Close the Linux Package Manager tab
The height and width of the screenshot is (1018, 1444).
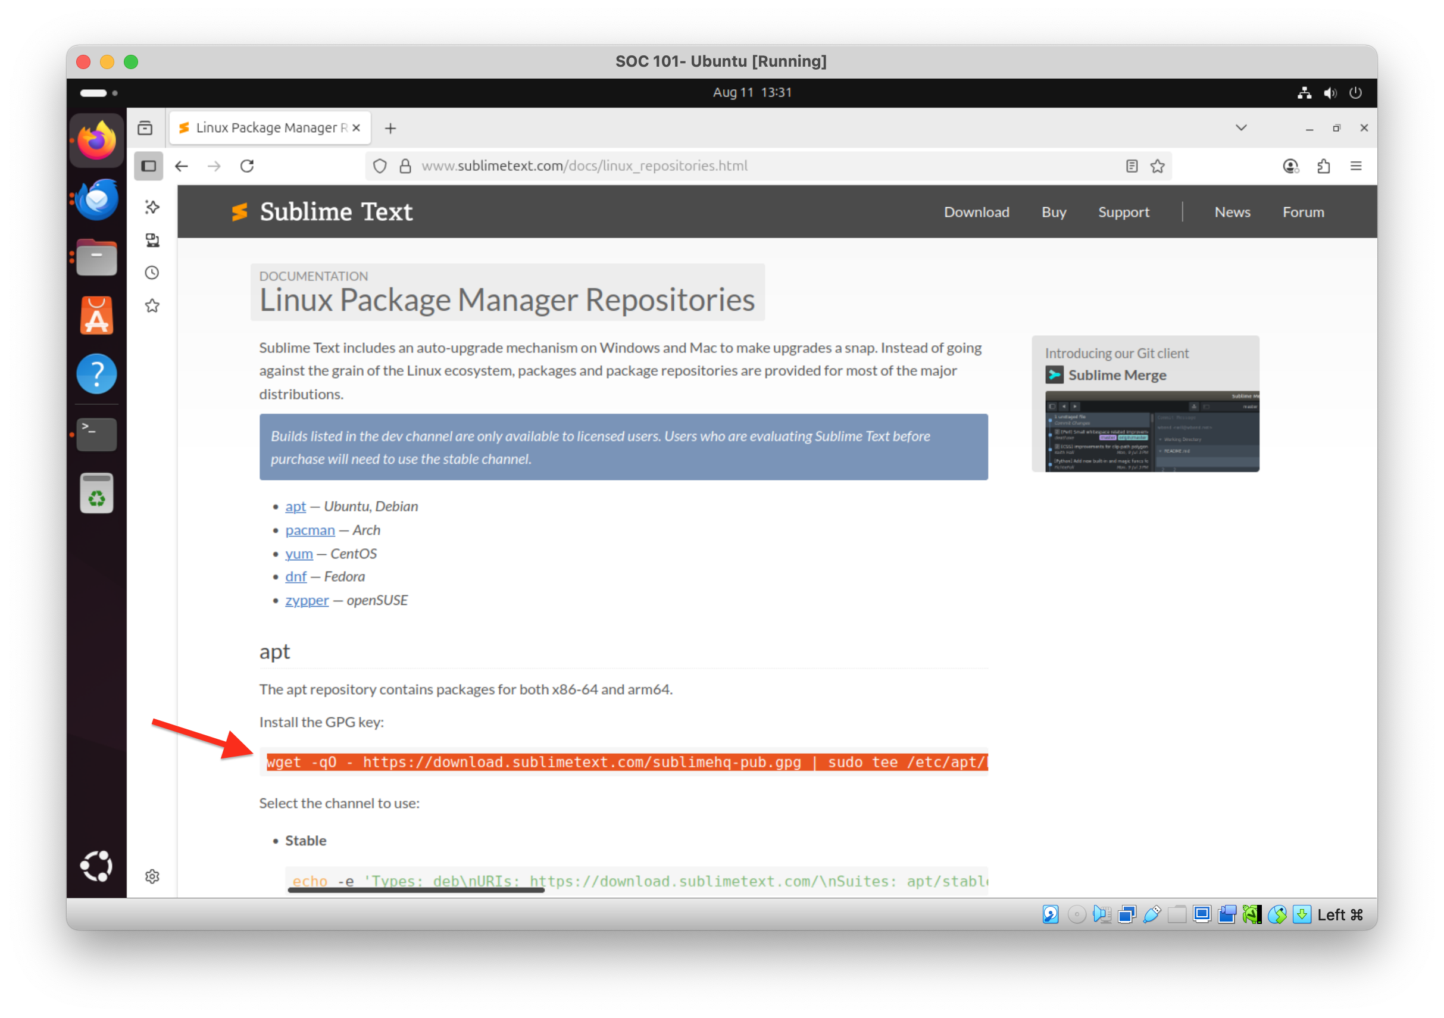pyautogui.click(x=357, y=128)
